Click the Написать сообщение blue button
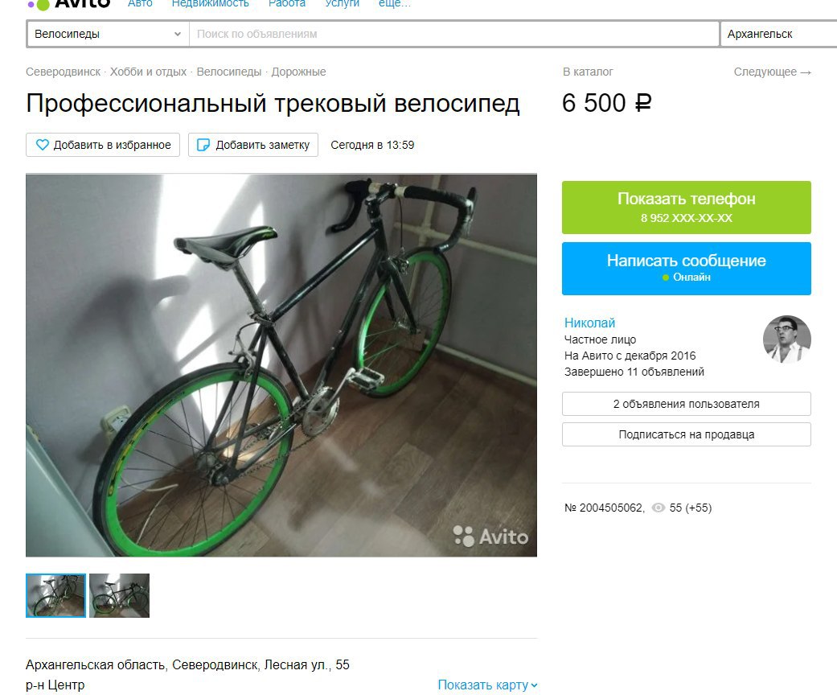The width and height of the screenshot is (837, 695). (x=687, y=268)
